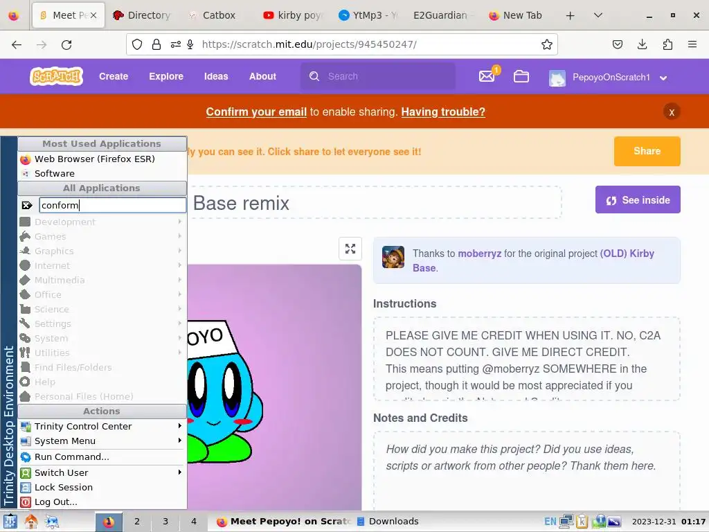The image size is (709, 532).
Task: Open Run Command... from Actions
Action: coord(102,457)
